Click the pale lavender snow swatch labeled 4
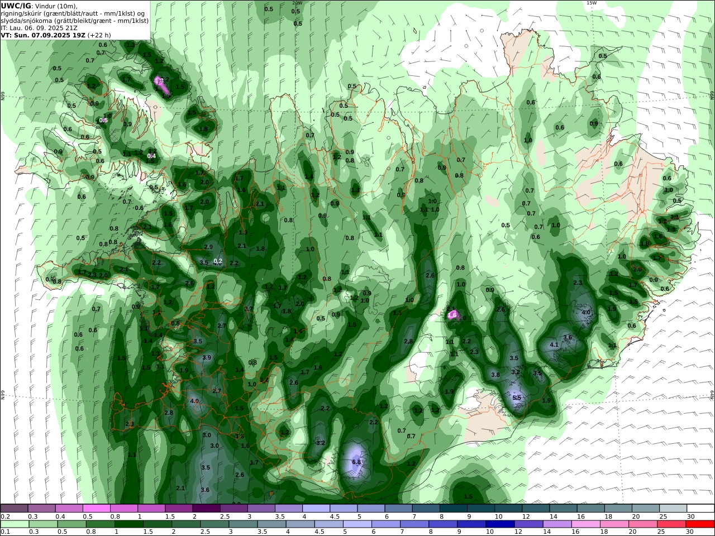 pos(316,508)
